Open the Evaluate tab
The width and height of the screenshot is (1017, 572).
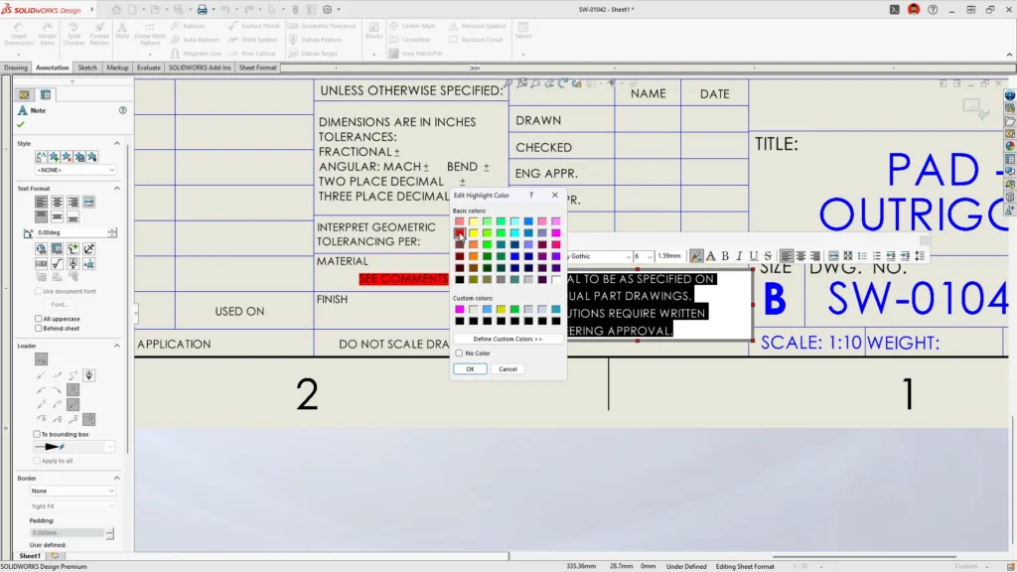(149, 68)
